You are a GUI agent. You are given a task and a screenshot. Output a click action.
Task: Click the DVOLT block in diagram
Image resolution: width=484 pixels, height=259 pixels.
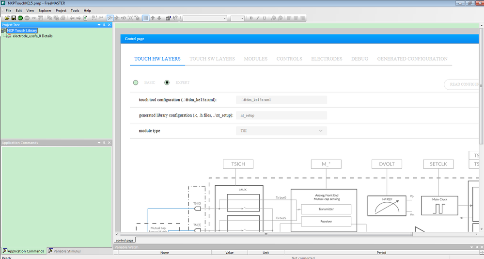(387, 164)
